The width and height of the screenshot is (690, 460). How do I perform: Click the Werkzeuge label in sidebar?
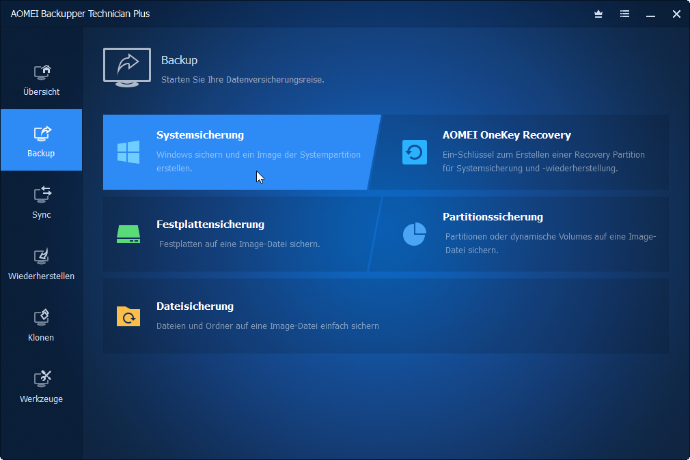pyautogui.click(x=42, y=399)
